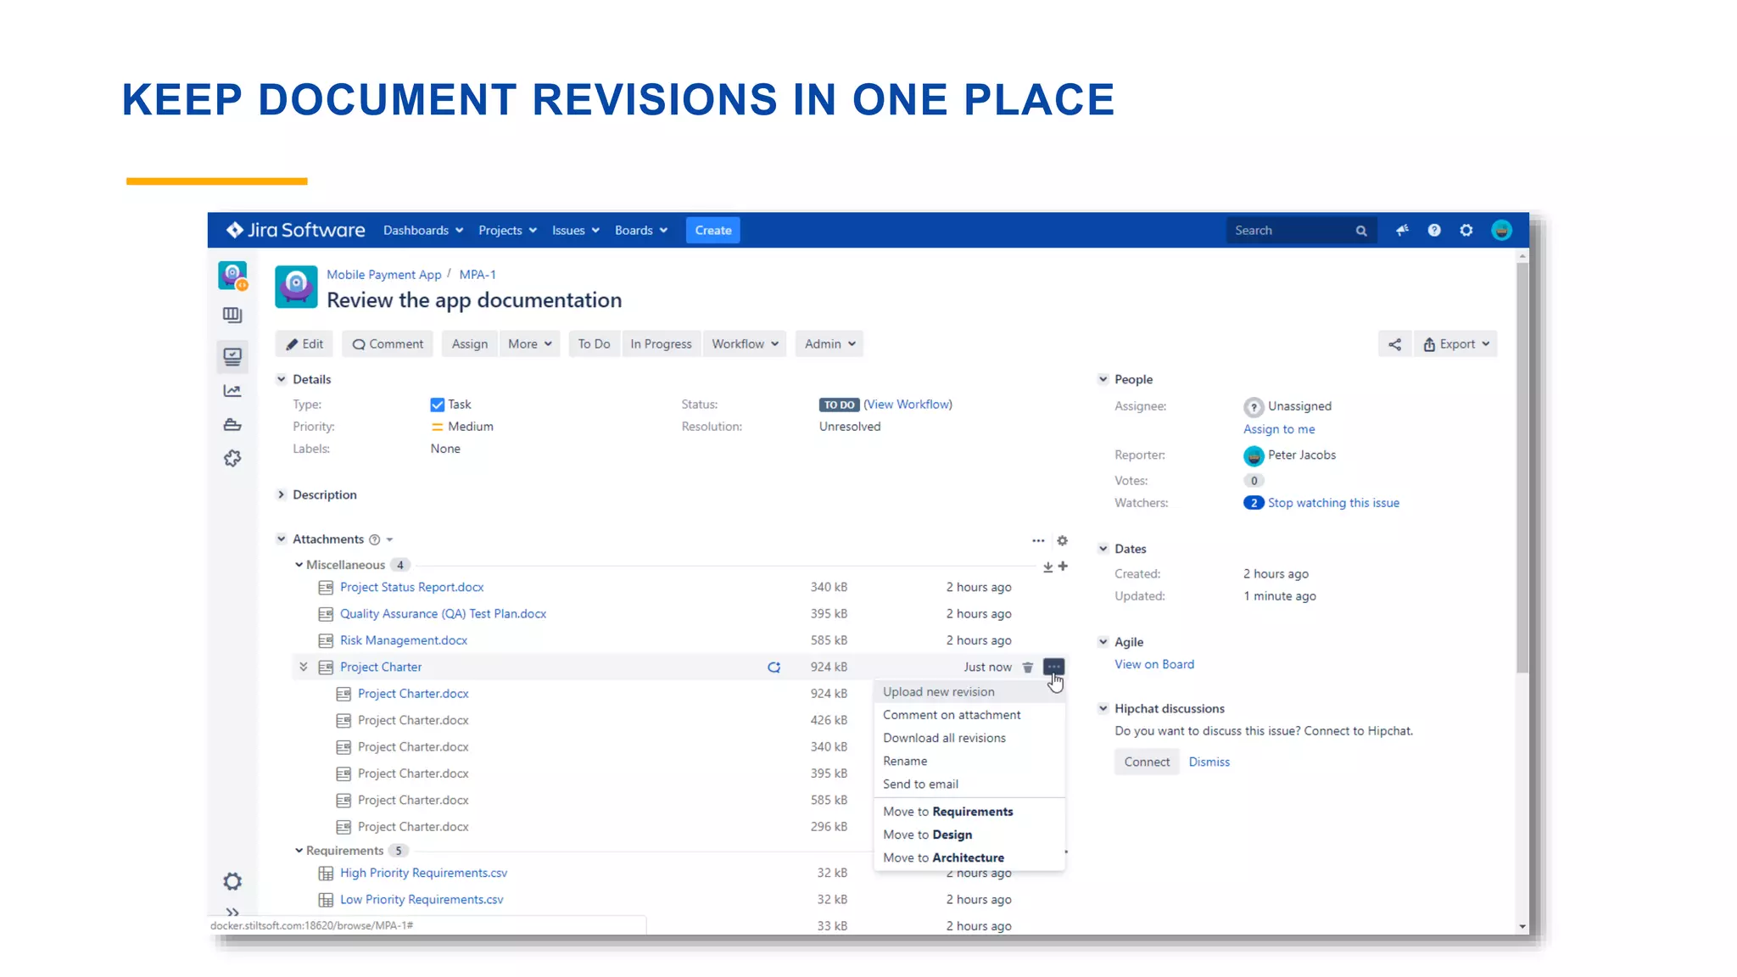Open attachments panel ellipsis menu
This screenshot has width=1737, height=977.
pyautogui.click(x=1038, y=540)
